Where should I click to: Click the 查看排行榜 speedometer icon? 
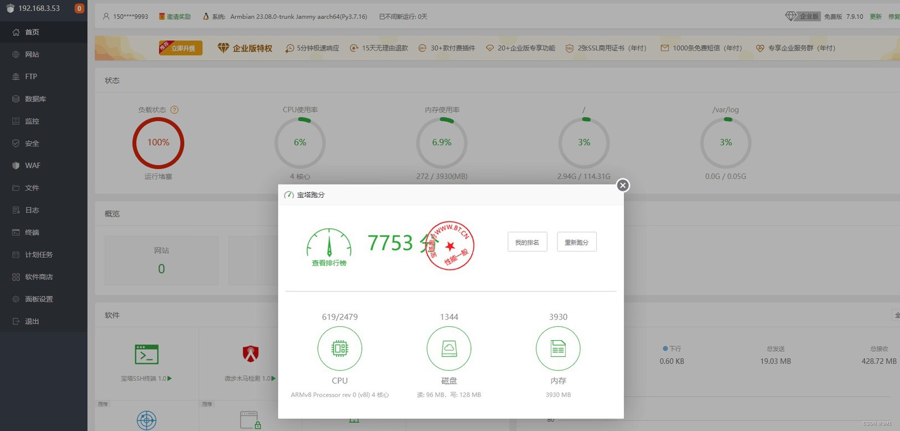click(x=329, y=242)
